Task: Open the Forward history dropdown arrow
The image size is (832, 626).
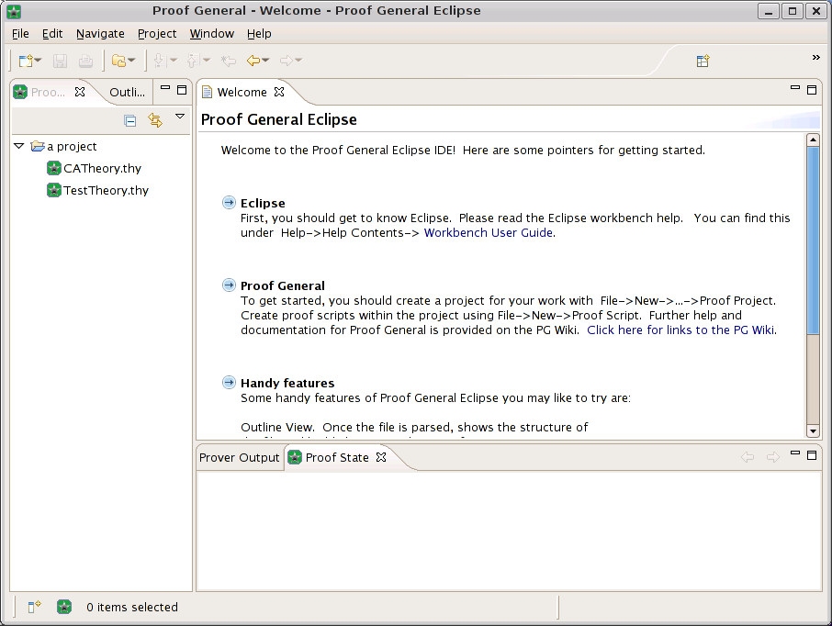Action: click(298, 61)
